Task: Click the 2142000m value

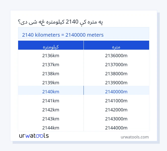Action: (x=116, y=110)
